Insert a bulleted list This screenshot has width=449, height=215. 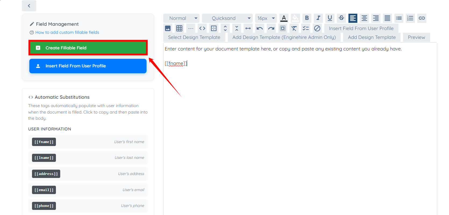click(399, 18)
